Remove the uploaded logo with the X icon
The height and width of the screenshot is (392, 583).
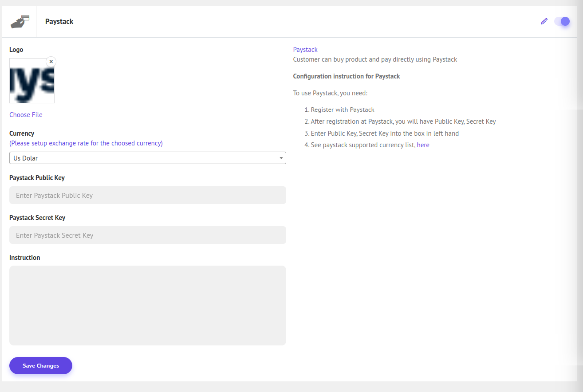(51, 62)
